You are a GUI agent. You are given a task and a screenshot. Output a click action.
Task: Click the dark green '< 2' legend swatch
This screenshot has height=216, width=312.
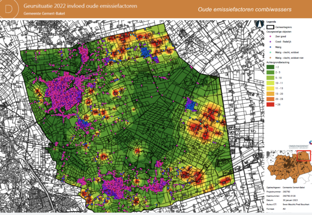pyautogui.click(x=270, y=67)
